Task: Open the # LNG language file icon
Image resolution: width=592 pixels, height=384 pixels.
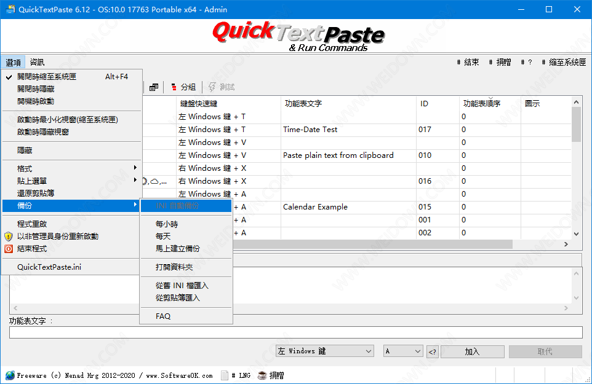Action: (225, 375)
